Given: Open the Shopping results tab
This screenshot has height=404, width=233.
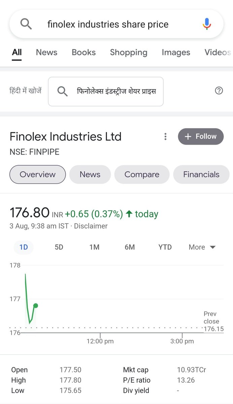Looking at the screenshot, I should click(x=129, y=53).
